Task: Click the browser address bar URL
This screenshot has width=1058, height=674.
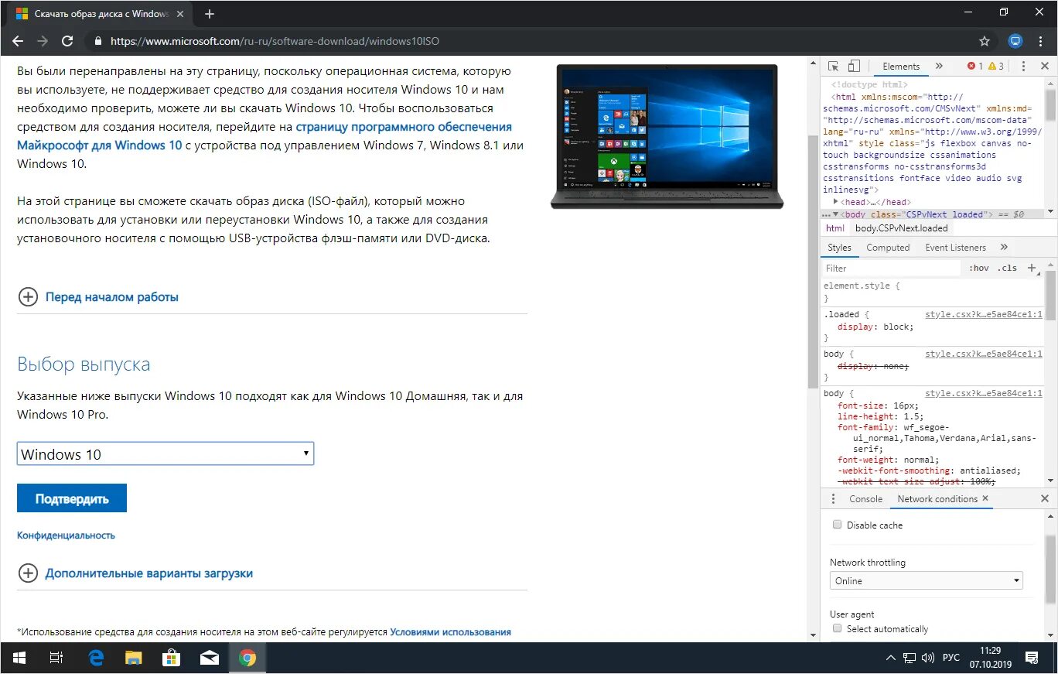Action: pos(275,41)
